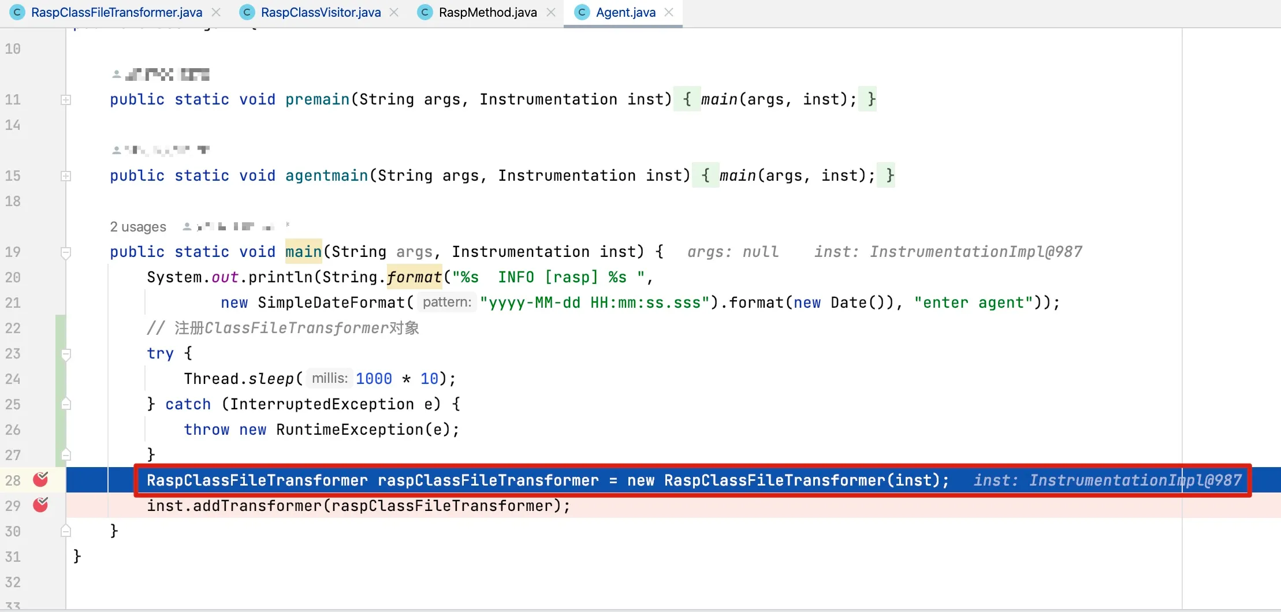Click the class icon on the Agent.java tab
This screenshot has width=1281, height=612.
pyautogui.click(x=582, y=12)
